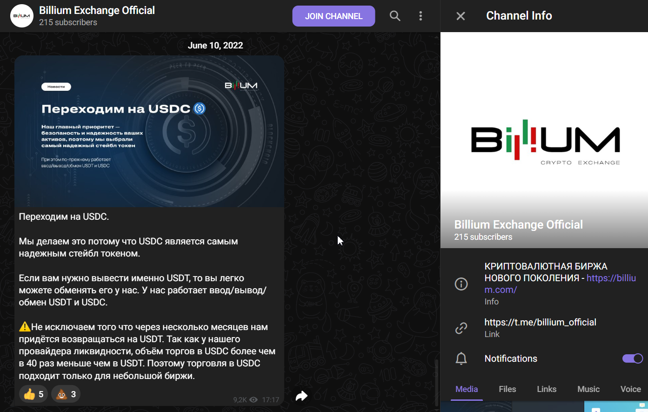This screenshot has width=648, height=412.
Task: Open the billium.com website link
Action: coord(560,284)
